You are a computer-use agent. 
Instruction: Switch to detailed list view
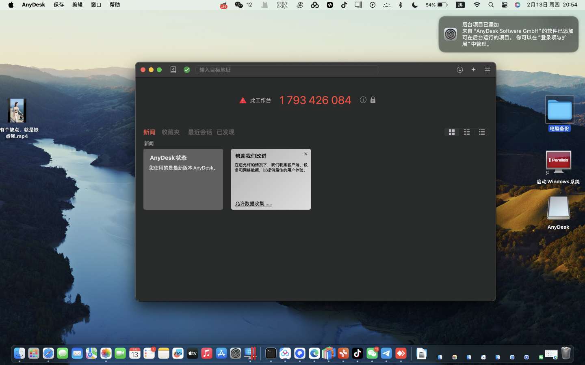click(x=482, y=132)
